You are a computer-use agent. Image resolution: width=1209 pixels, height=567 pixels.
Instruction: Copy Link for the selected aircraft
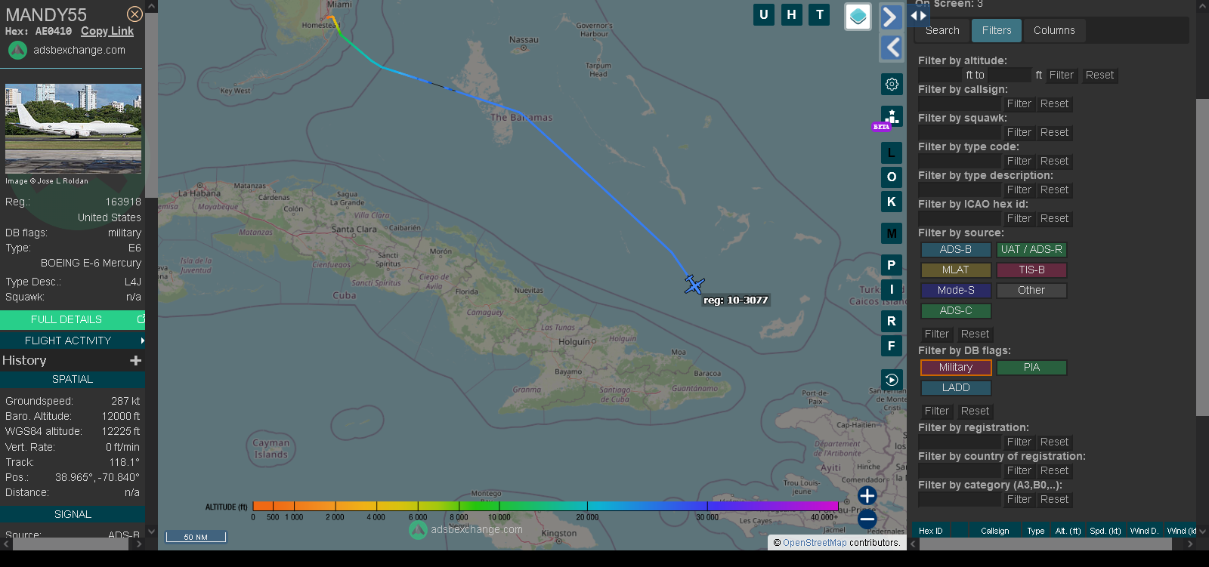[107, 31]
